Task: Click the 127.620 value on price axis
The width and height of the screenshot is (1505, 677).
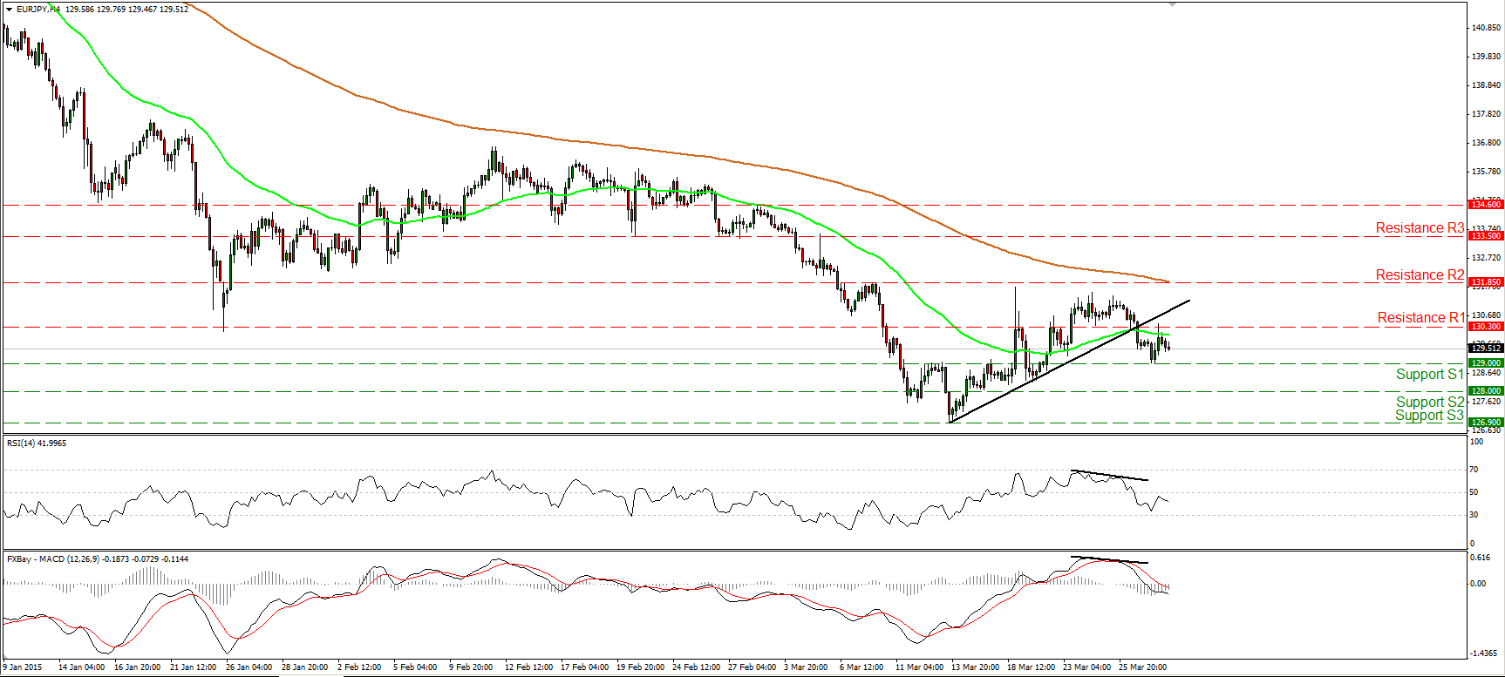Action: tap(1486, 402)
